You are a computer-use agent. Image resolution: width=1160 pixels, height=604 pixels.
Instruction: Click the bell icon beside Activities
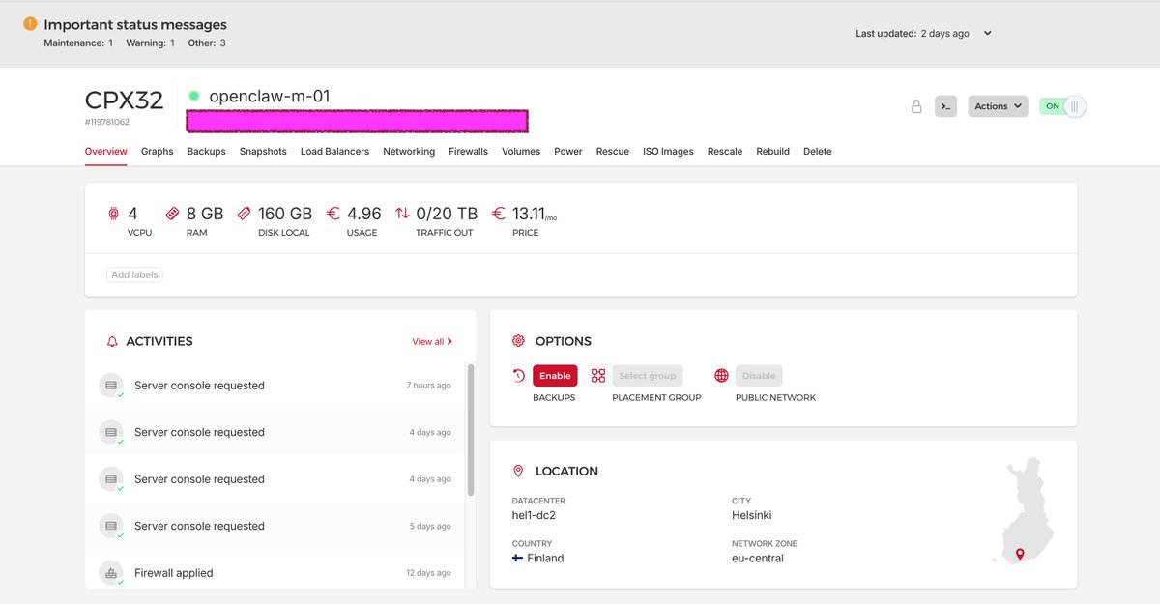(x=110, y=340)
